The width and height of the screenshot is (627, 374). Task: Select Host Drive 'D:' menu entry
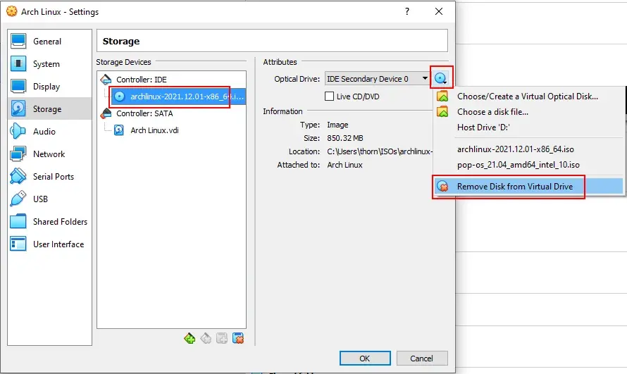click(528, 127)
